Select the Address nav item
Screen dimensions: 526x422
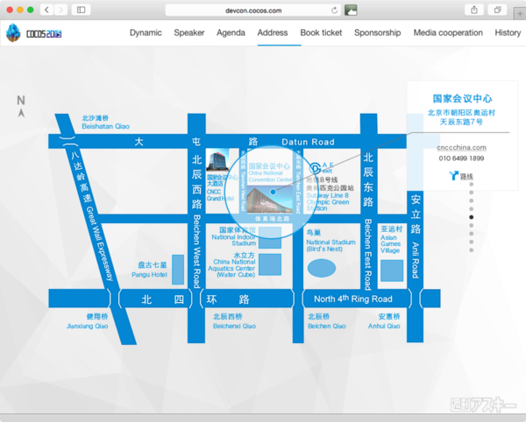pos(273,32)
